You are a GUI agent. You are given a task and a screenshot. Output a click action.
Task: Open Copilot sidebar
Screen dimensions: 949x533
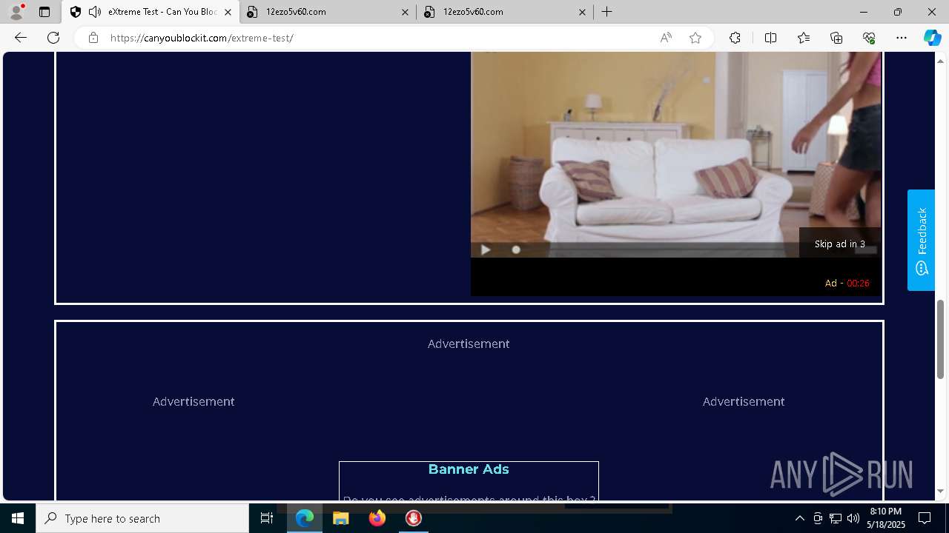click(932, 38)
